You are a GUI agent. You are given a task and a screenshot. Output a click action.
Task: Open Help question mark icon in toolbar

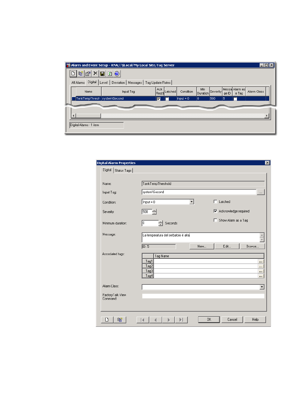pos(117,74)
